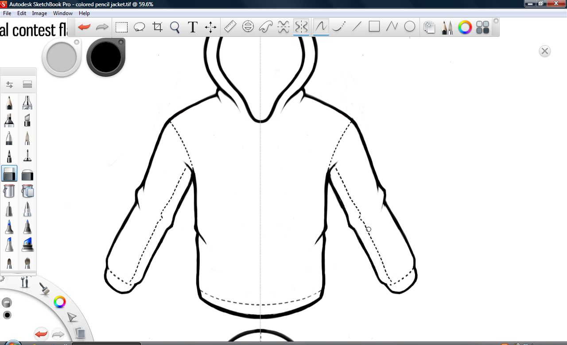
Task: Activate the Zoom magnifier tool
Action: tap(175, 27)
